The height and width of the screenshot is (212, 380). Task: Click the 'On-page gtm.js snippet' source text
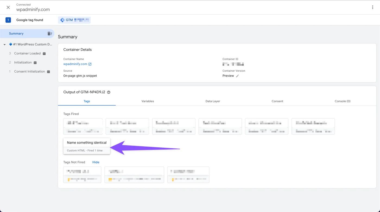(80, 76)
